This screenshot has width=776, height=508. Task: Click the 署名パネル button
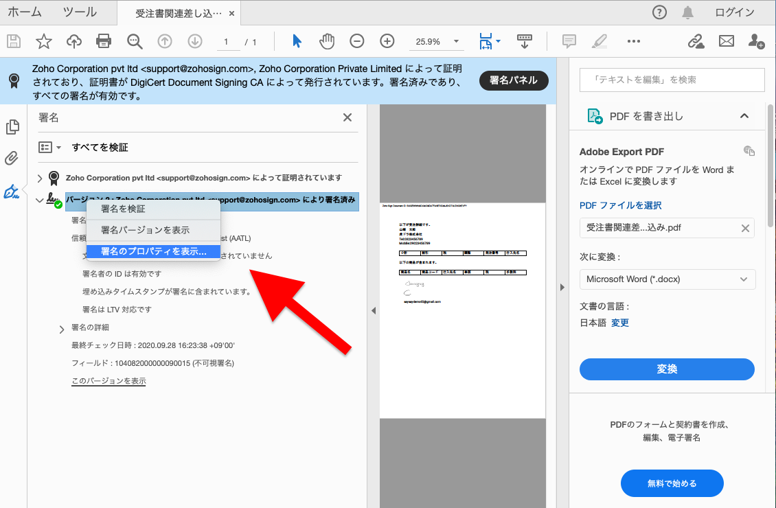pyautogui.click(x=514, y=80)
